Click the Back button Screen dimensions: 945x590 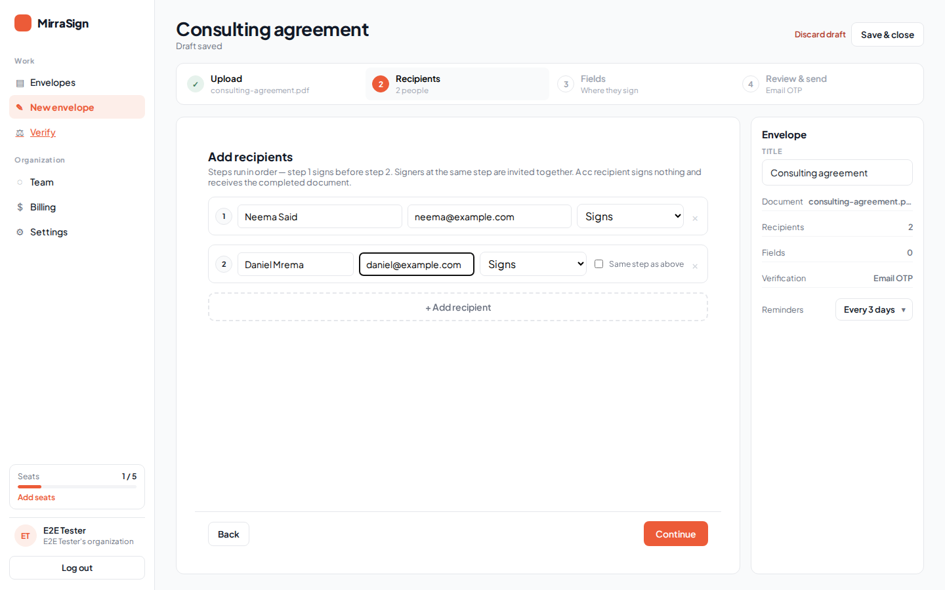click(x=228, y=534)
